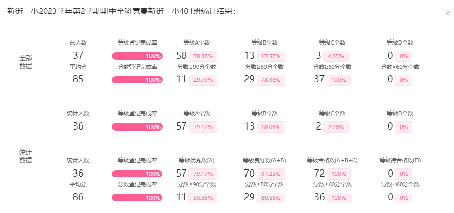
Task: Click the 平均分 value 86
Action: coord(78,197)
